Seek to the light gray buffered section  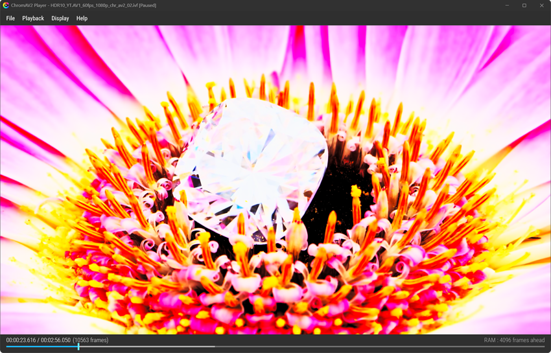[147, 347]
